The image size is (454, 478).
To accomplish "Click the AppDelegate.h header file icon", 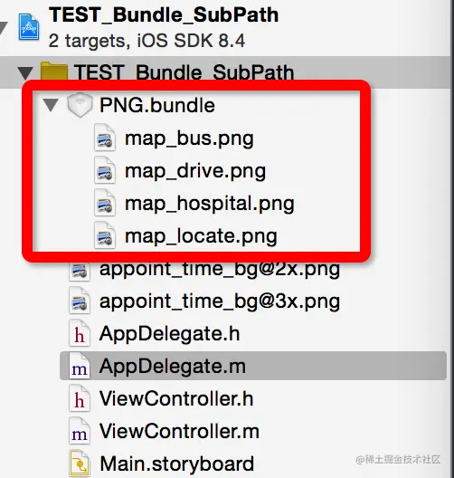I will [x=80, y=333].
